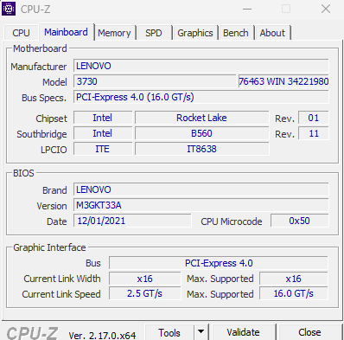
Task: Click the Rocket Lake chipset value
Action: tap(201, 118)
